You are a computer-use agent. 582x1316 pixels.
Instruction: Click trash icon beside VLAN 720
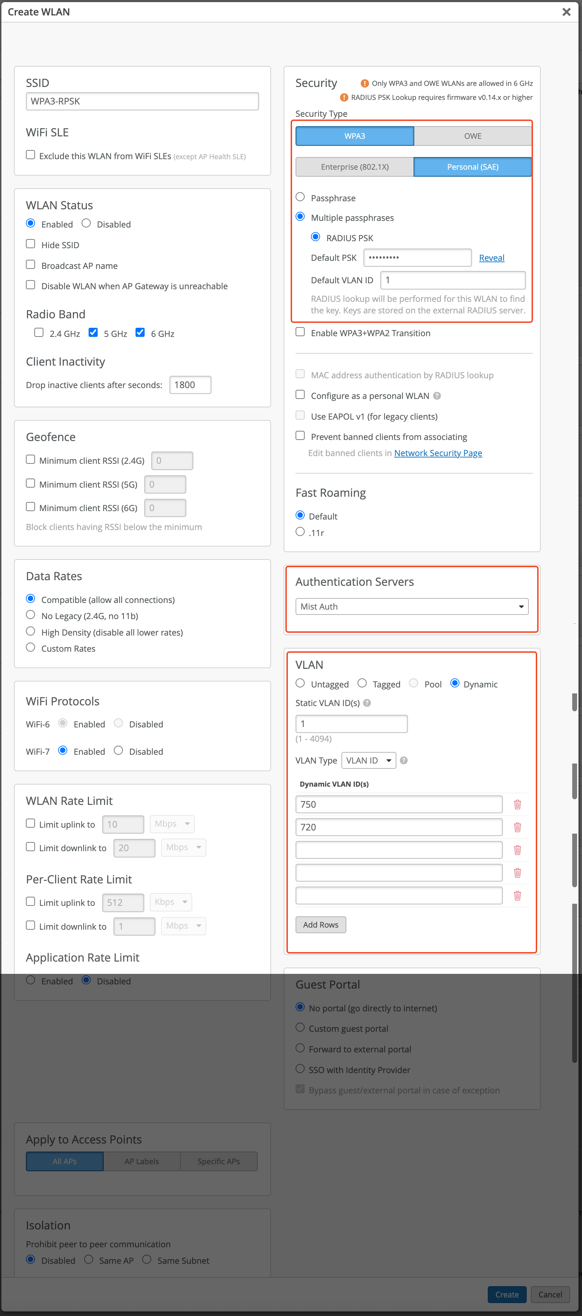click(517, 827)
